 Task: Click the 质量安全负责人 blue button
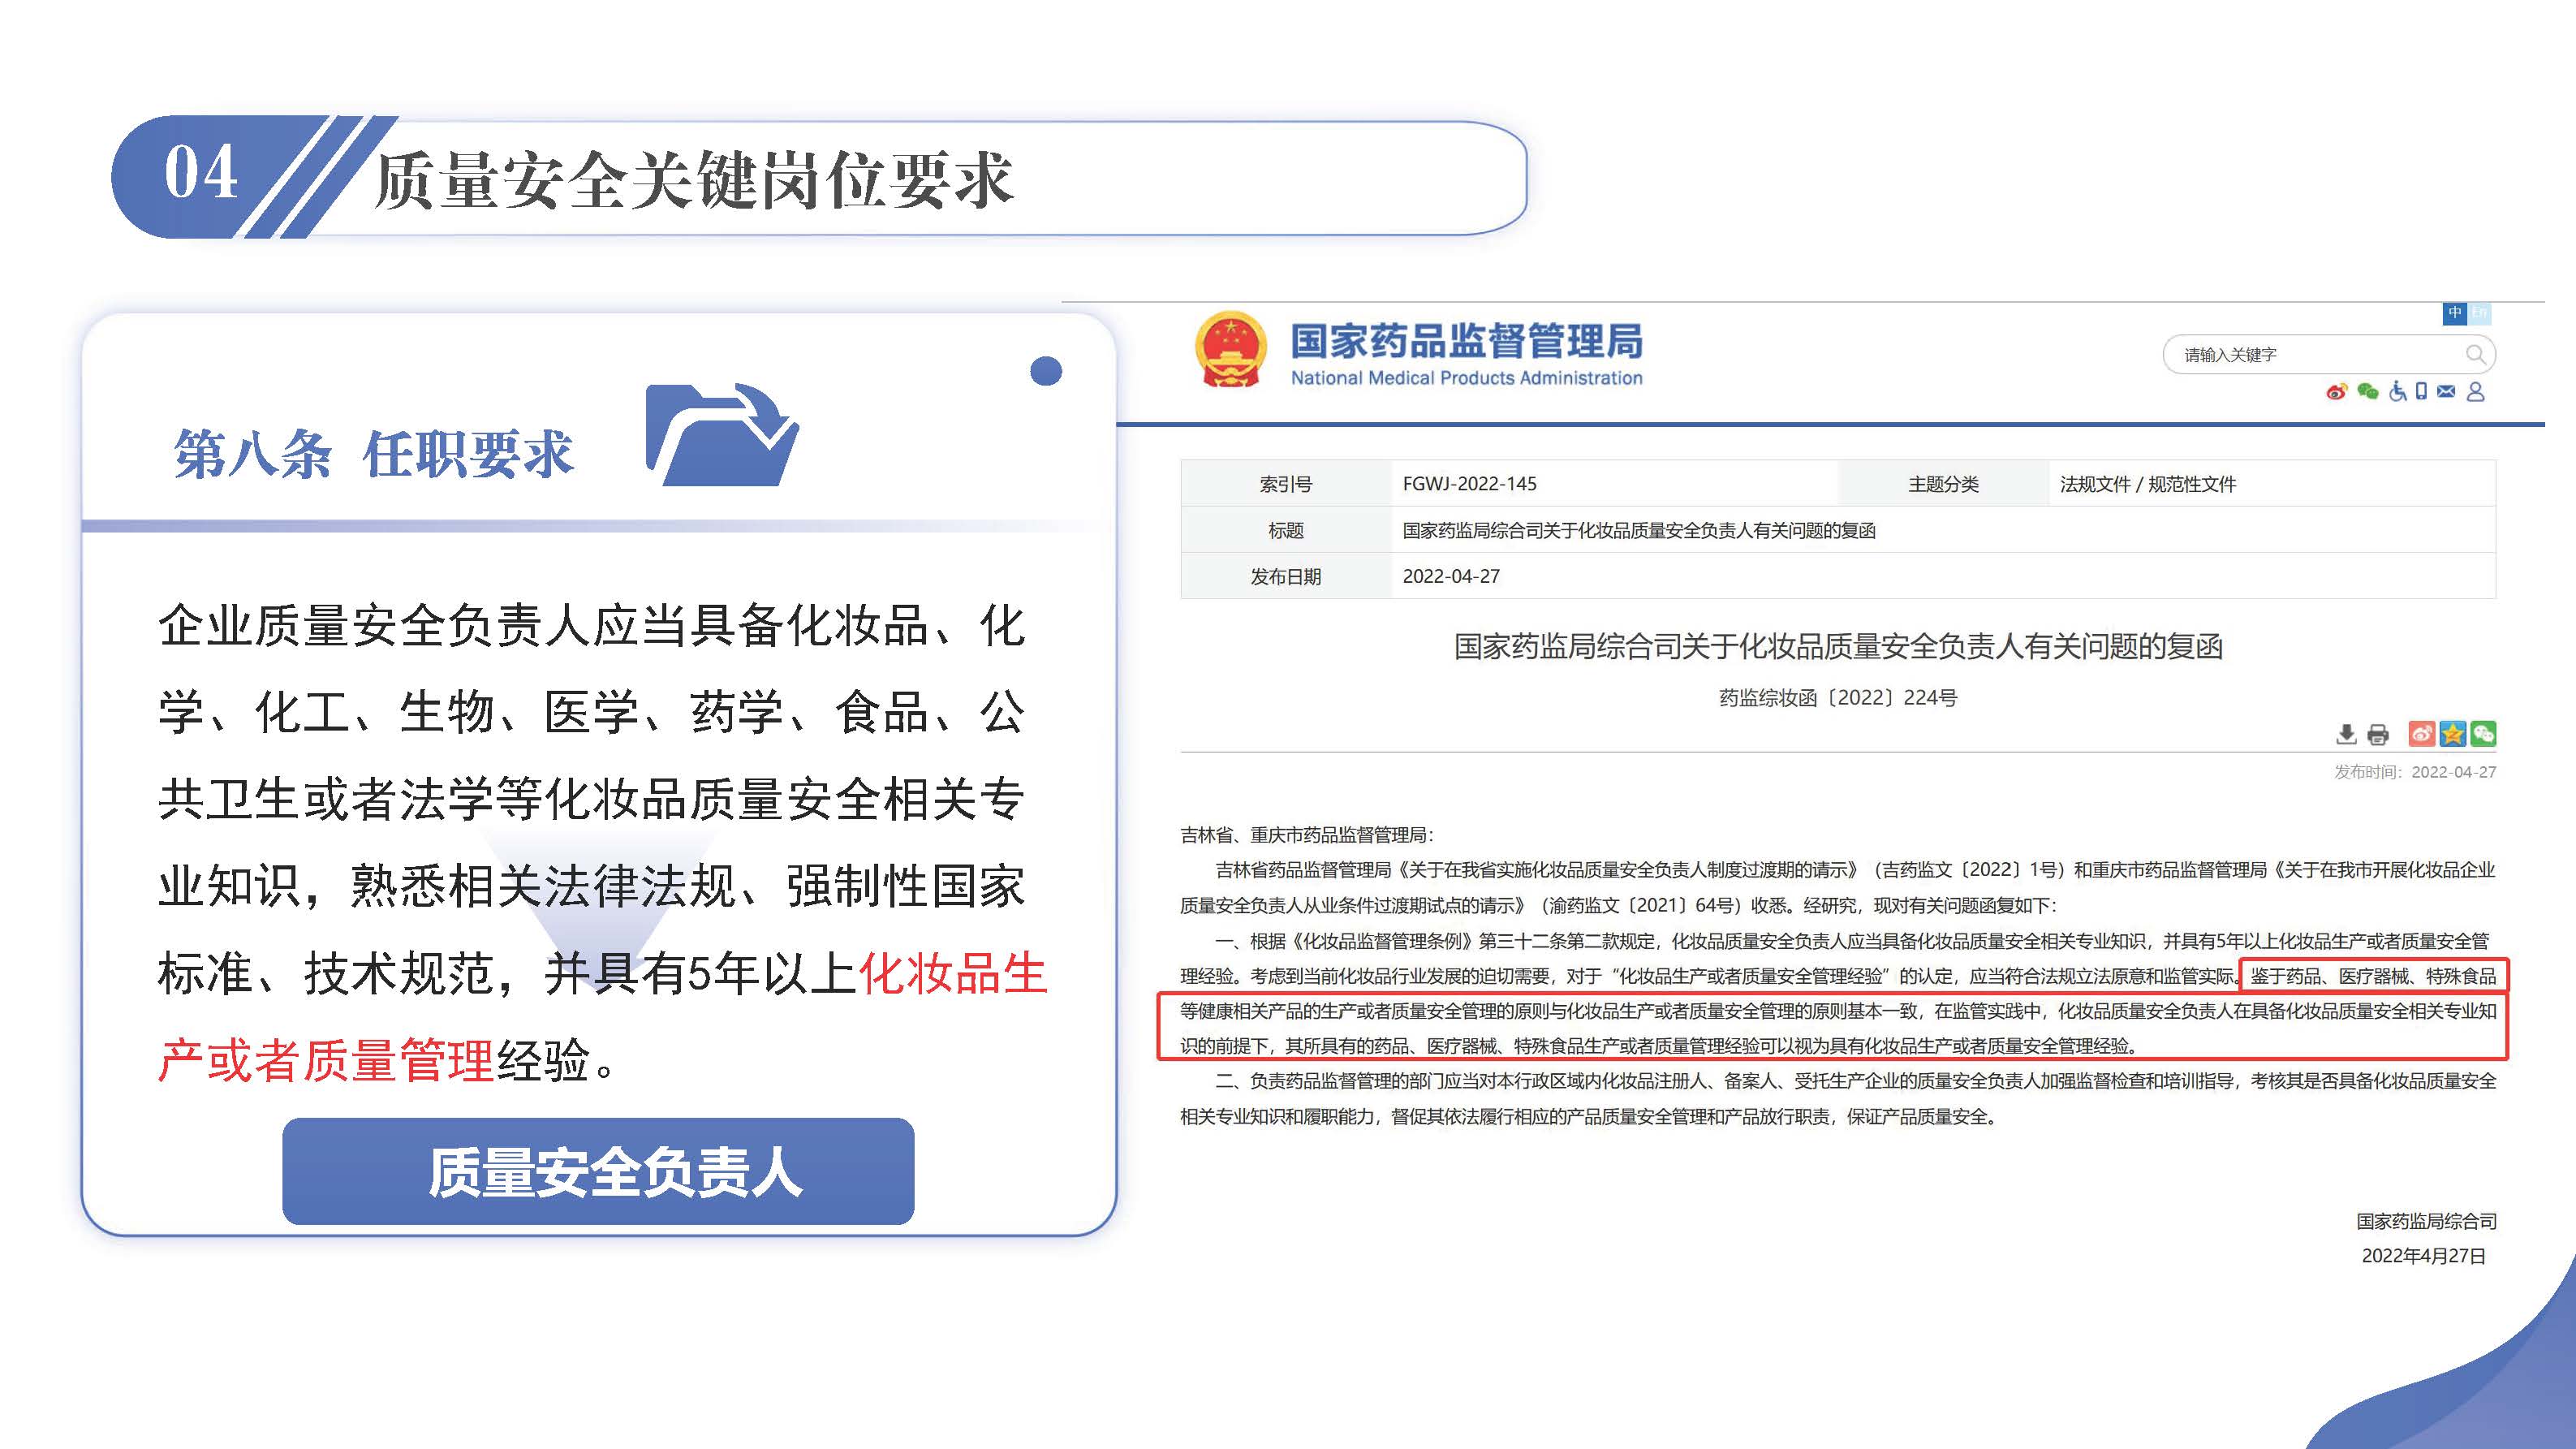click(x=598, y=1171)
